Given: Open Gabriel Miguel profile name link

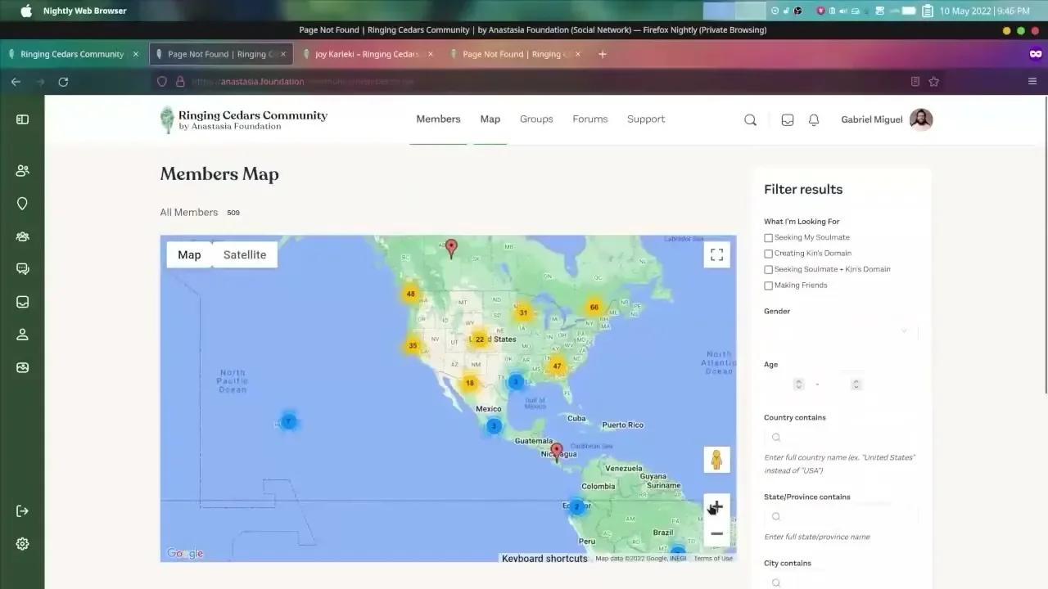Looking at the screenshot, I should pyautogui.click(x=872, y=119).
